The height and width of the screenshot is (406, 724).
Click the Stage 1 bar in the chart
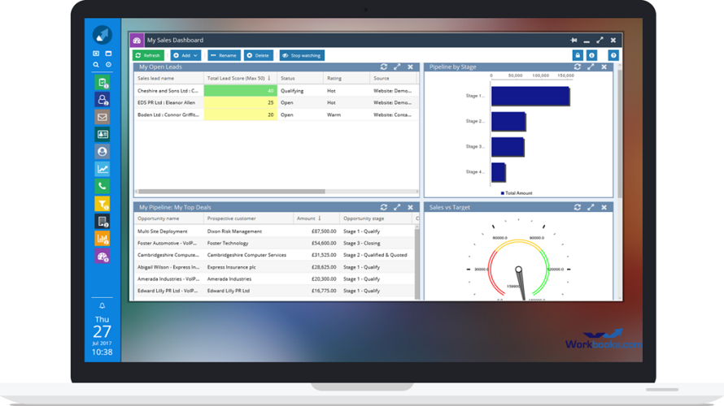coord(530,96)
